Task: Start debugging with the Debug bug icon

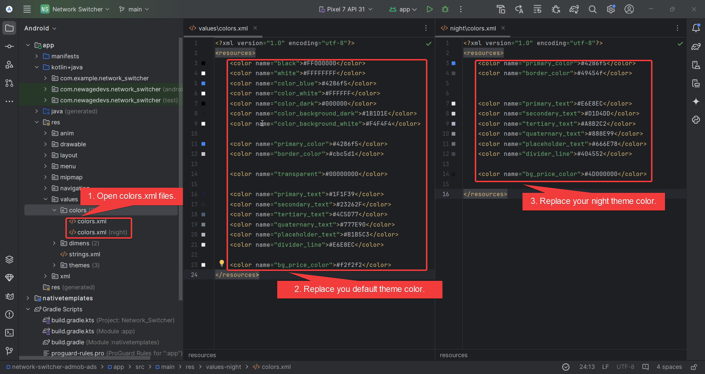Action: click(445, 9)
